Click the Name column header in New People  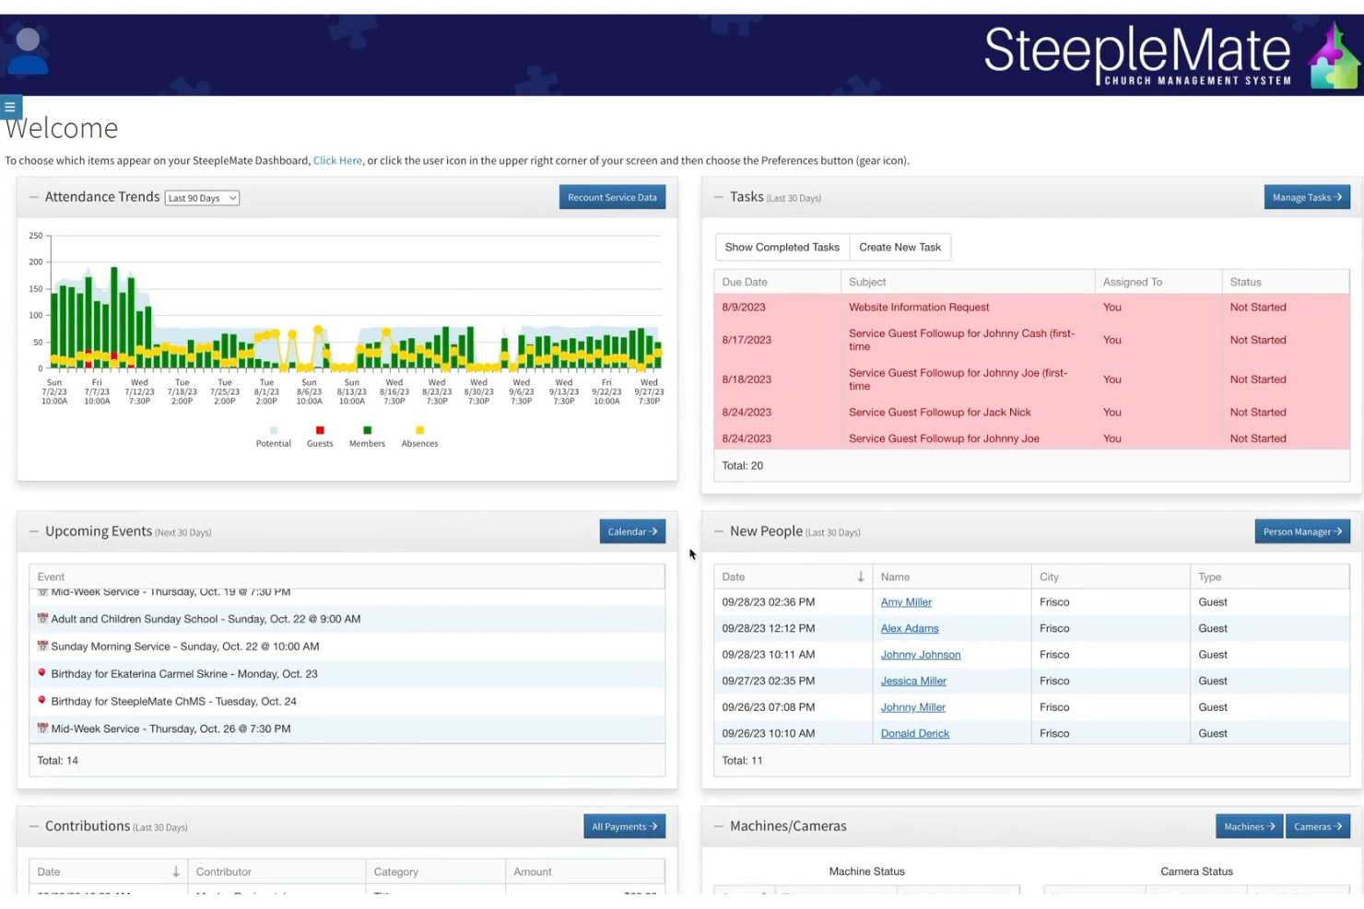[x=952, y=577]
